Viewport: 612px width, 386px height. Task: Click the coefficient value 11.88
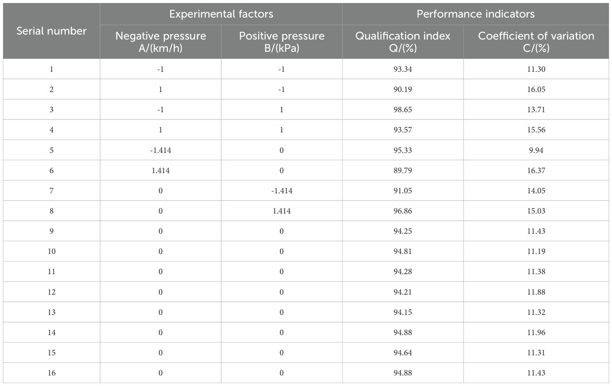(x=536, y=292)
